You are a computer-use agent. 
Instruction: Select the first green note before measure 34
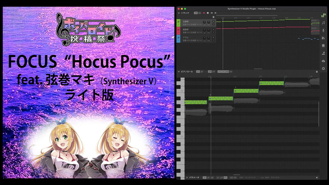pyautogui.click(x=196, y=102)
